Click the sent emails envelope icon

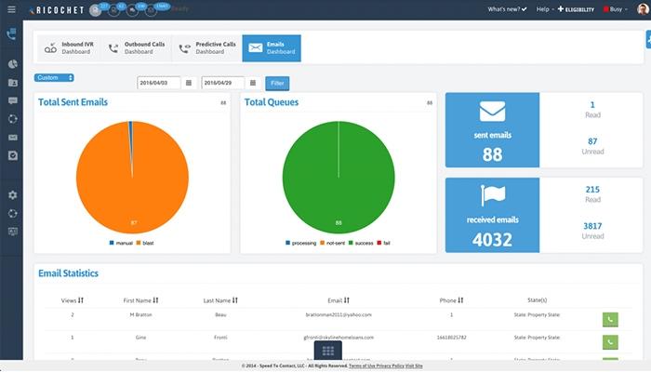492,112
